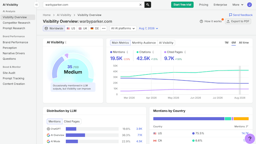Collapse the sidebar with the double-chevron icon
This screenshot has height=144, width=256.
(37, 5)
